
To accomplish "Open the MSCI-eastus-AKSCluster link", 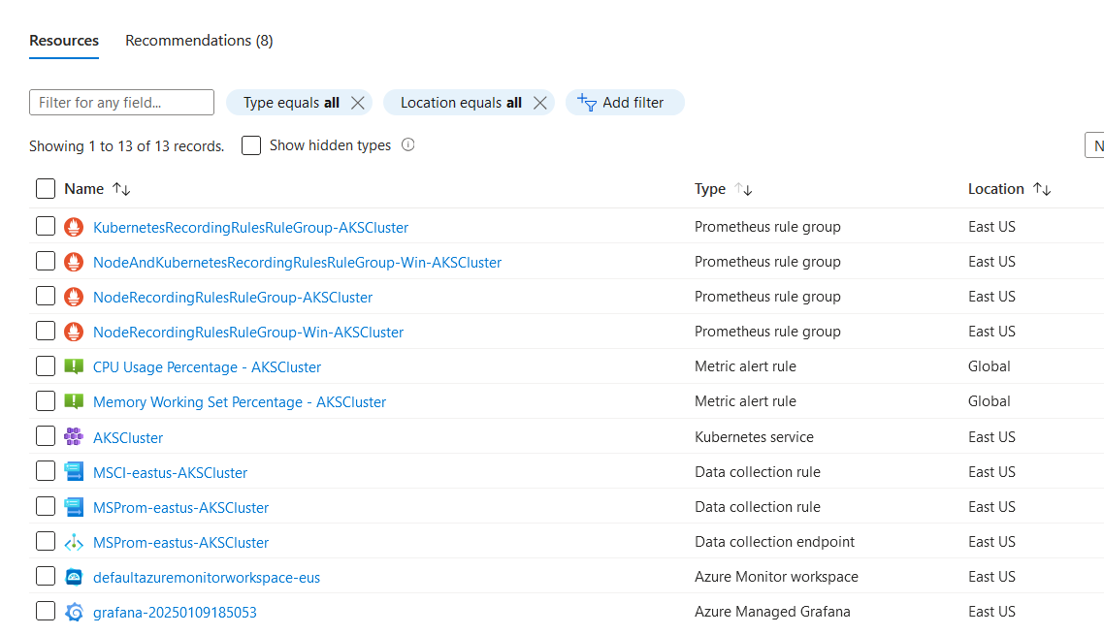I will click(x=171, y=473).
